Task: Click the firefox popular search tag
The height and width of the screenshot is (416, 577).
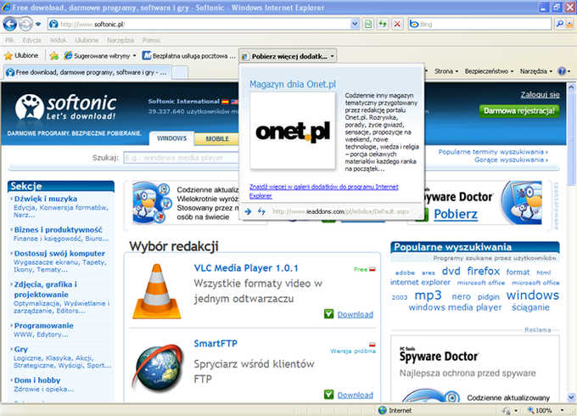Action: click(x=483, y=272)
